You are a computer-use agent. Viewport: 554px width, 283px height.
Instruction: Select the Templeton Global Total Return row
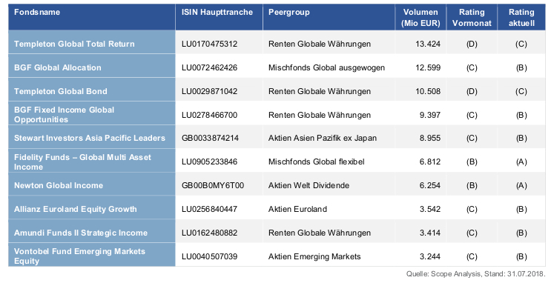277,44
